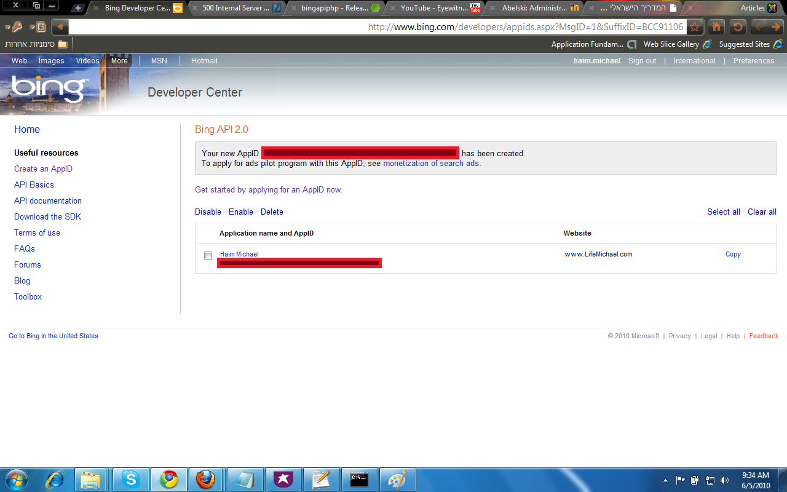Open the Paint icon in taskbar
Viewport: 787px width, 492px height.
397,479
